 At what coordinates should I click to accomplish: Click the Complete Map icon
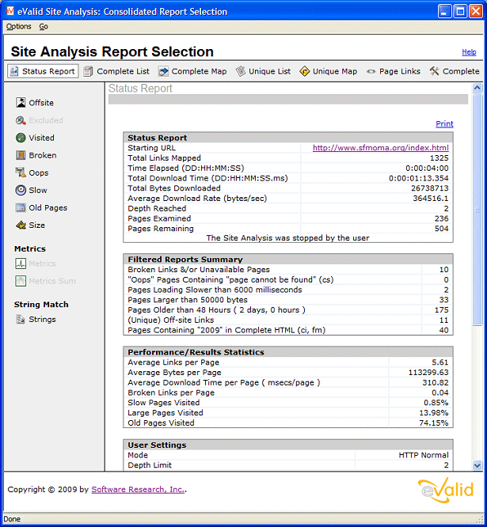[x=163, y=71]
